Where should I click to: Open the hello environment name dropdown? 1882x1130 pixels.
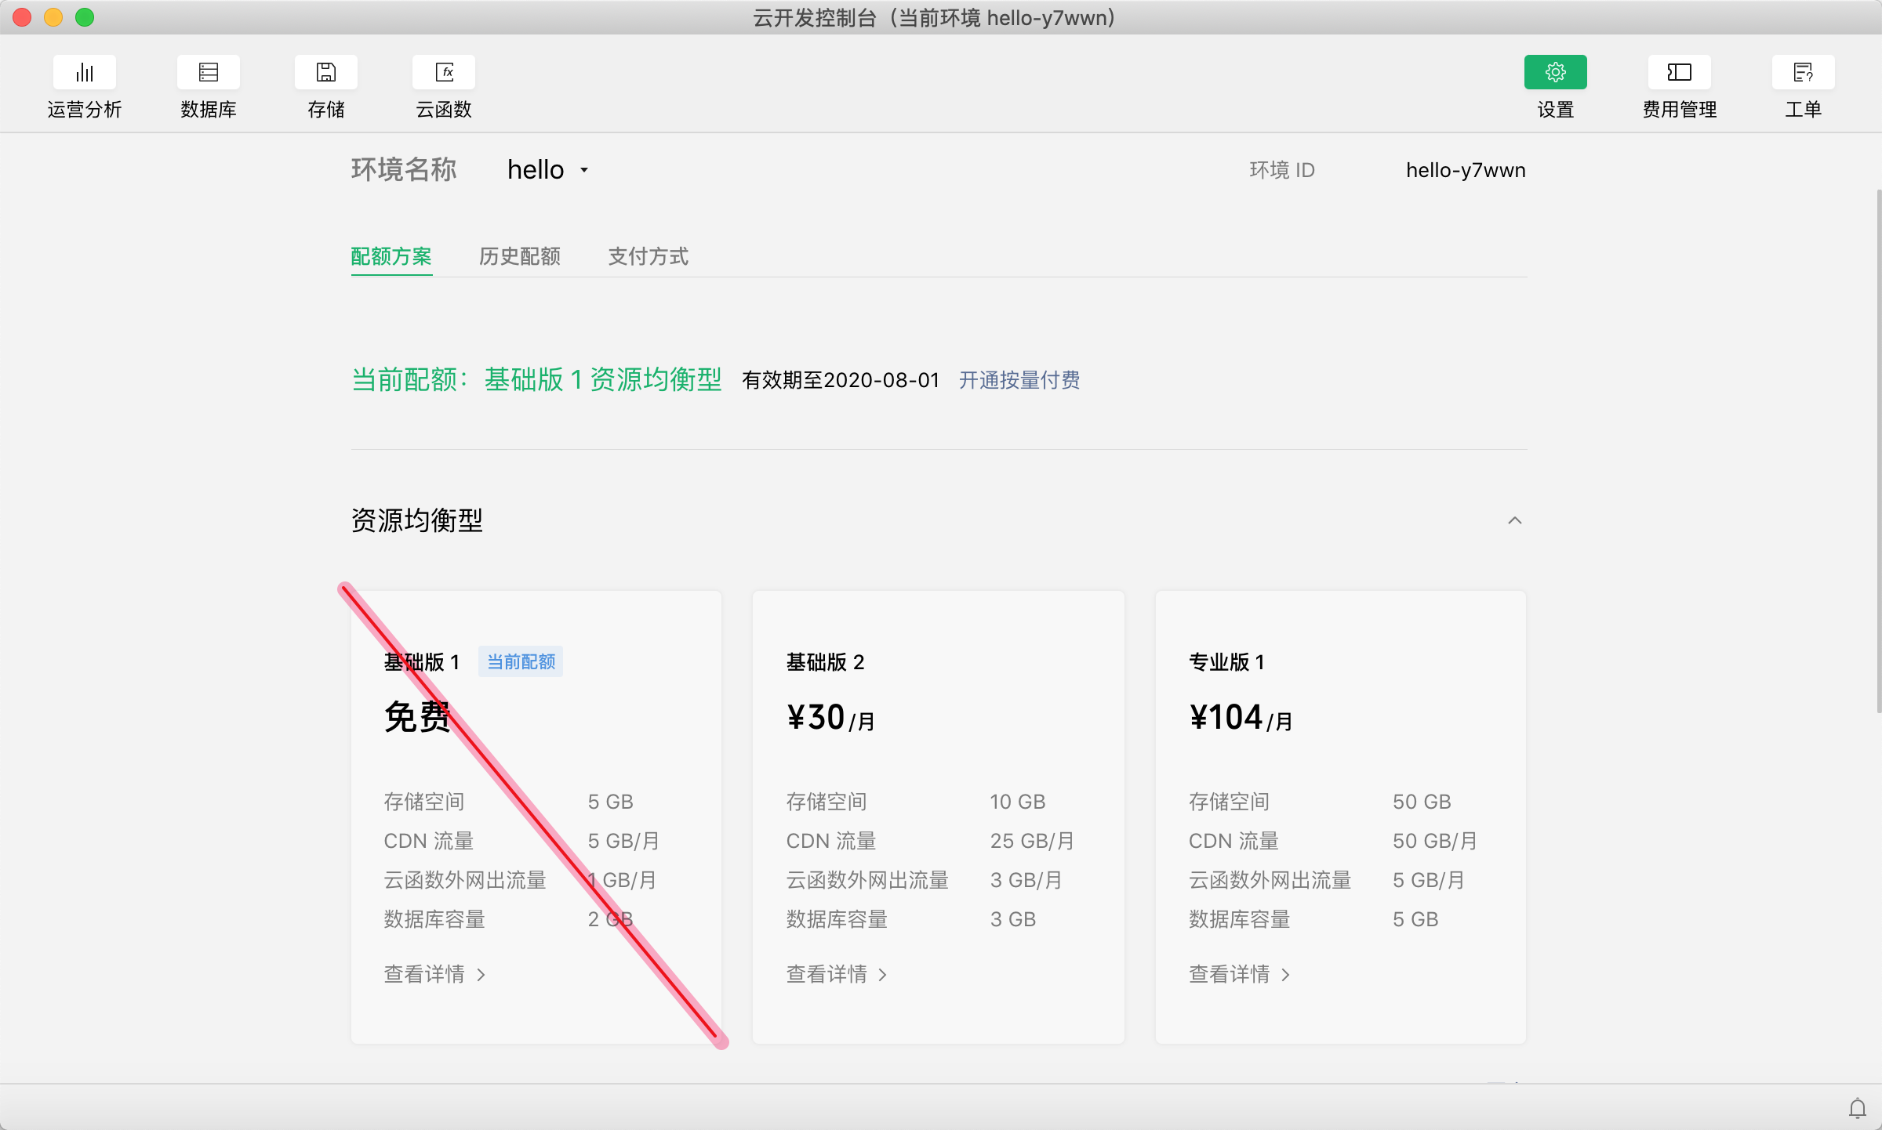(x=548, y=170)
